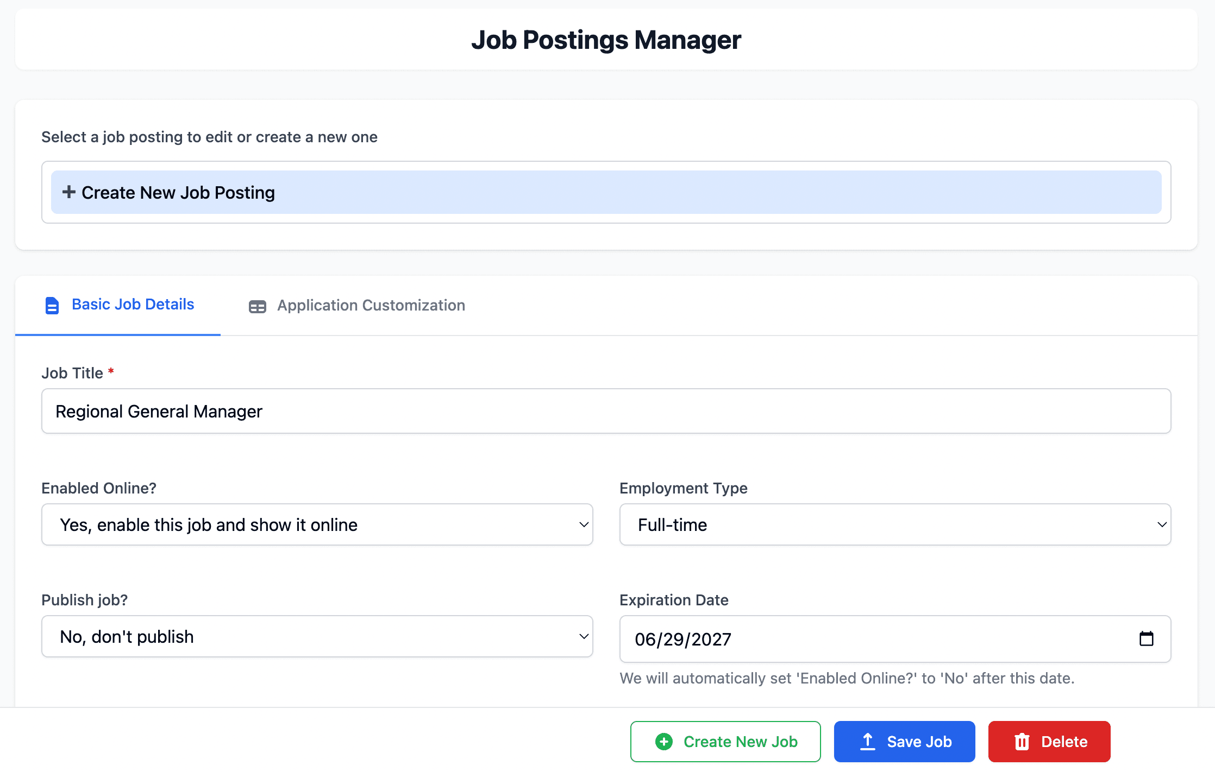The height and width of the screenshot is (772, 1215).
Task: Click the upload arrow icon on Save Job
Action: click(868, 742)
